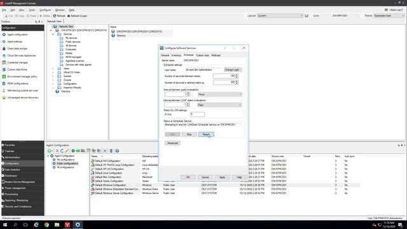
Task: Open Agent configuration in the Toolbox
Action: [17, 34]
